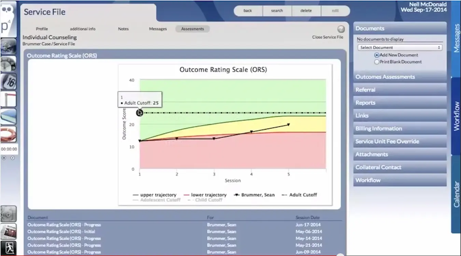Screen dimensions: 461x256
Task: Select the Print Blank Document option
Action: click(x=377, y=62)
